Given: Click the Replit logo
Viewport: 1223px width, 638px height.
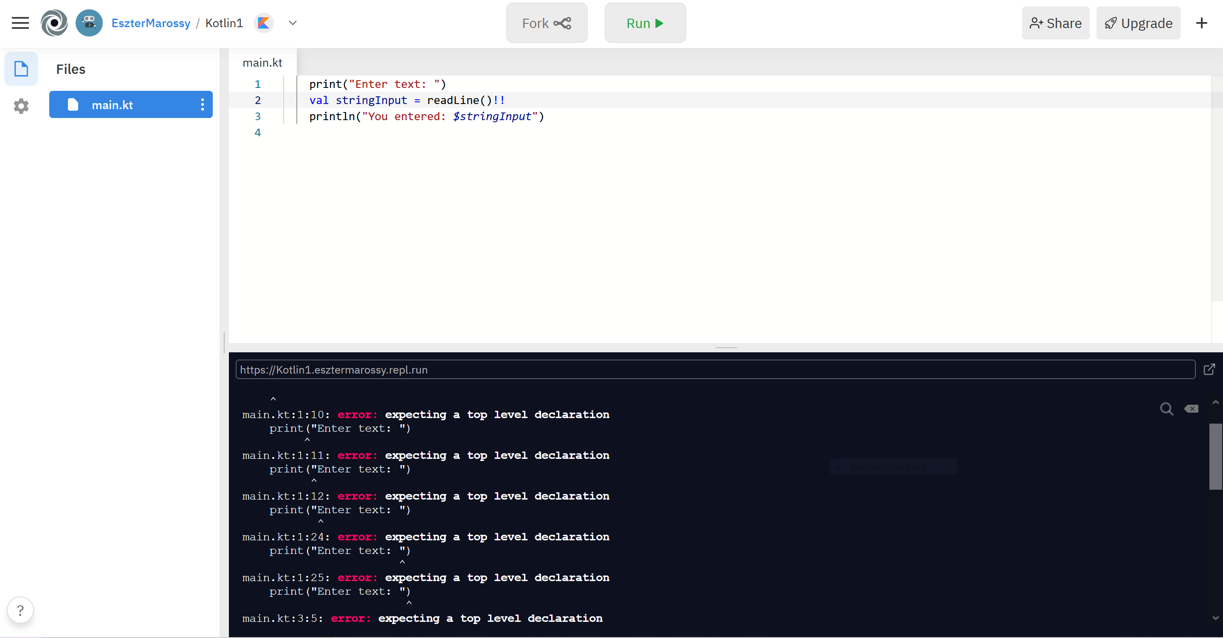Looking at the screenshot, I should coord(54,23).
